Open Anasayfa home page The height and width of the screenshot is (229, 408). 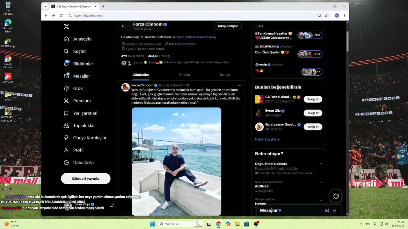[x=78, y=39]
